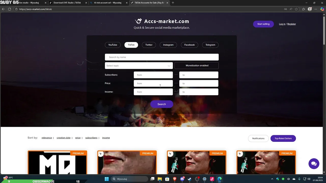Open the Favorites list icon
This screenshot has width=326, height=183.
304,9
